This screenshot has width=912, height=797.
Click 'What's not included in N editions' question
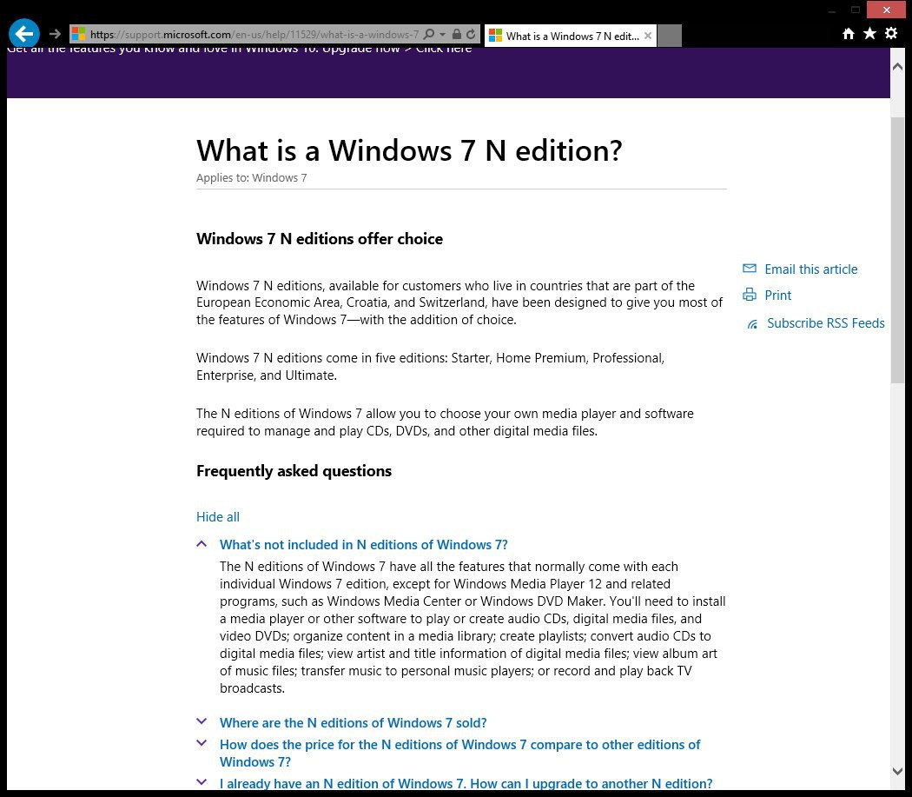tap(364, 545)
